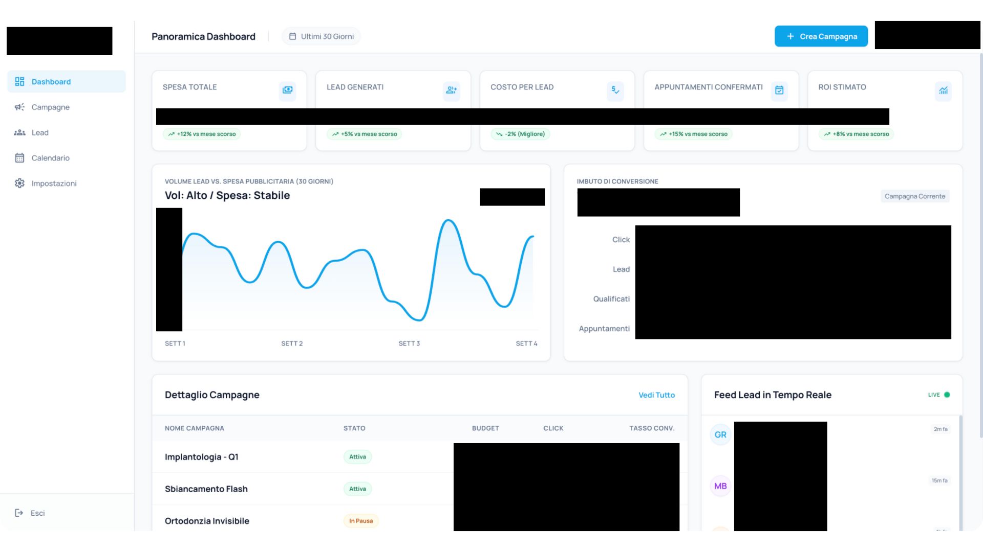The image size is (983, 552).
Task: Sort campaigns by Tasso Conv. column
Action: 651,428
